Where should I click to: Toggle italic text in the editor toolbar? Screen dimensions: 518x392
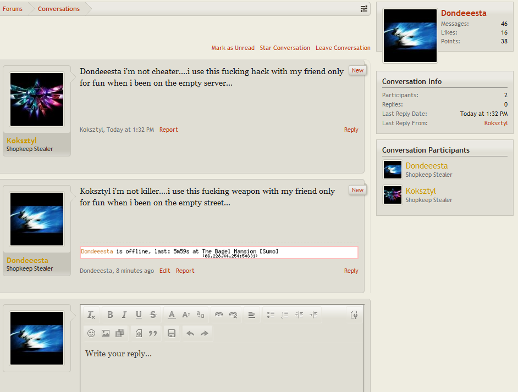coord(124,315)
